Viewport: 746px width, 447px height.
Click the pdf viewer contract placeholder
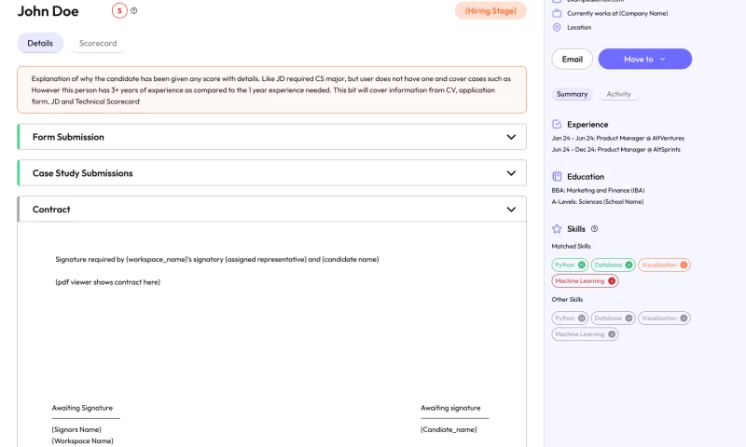click(x=108, y=282)
